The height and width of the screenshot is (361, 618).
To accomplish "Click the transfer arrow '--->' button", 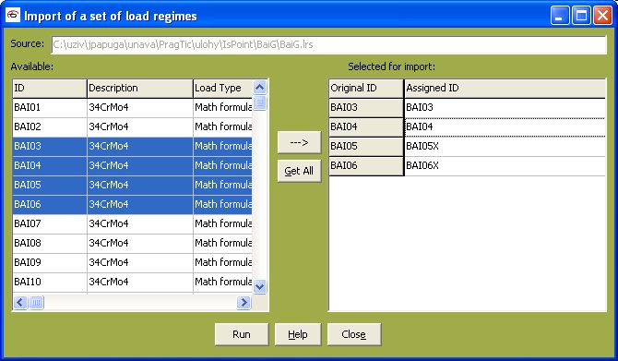I will coord(299,142).
